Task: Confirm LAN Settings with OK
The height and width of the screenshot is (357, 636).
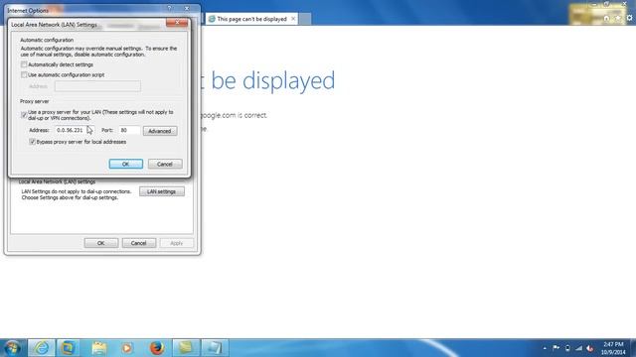Action: click(126, 164)
